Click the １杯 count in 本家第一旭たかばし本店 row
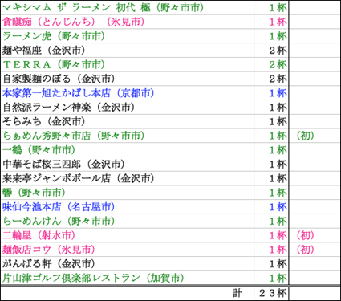The image size is (341, 301). [271, 93]
